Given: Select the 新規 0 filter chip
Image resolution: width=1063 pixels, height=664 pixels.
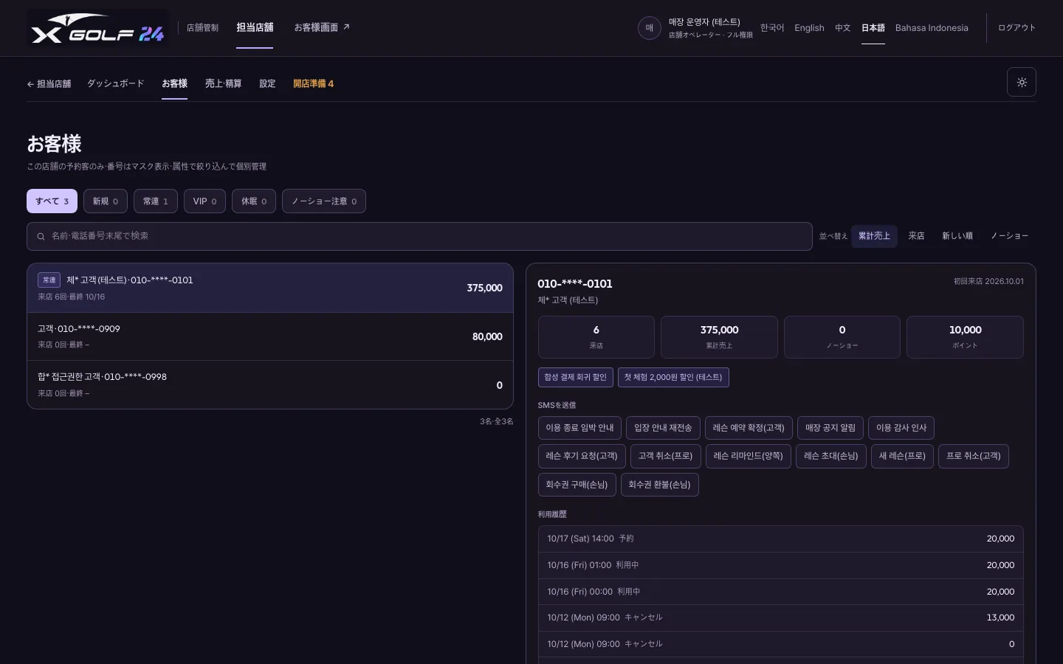Looking at the screenshot, I should click(x=106, y=201).
